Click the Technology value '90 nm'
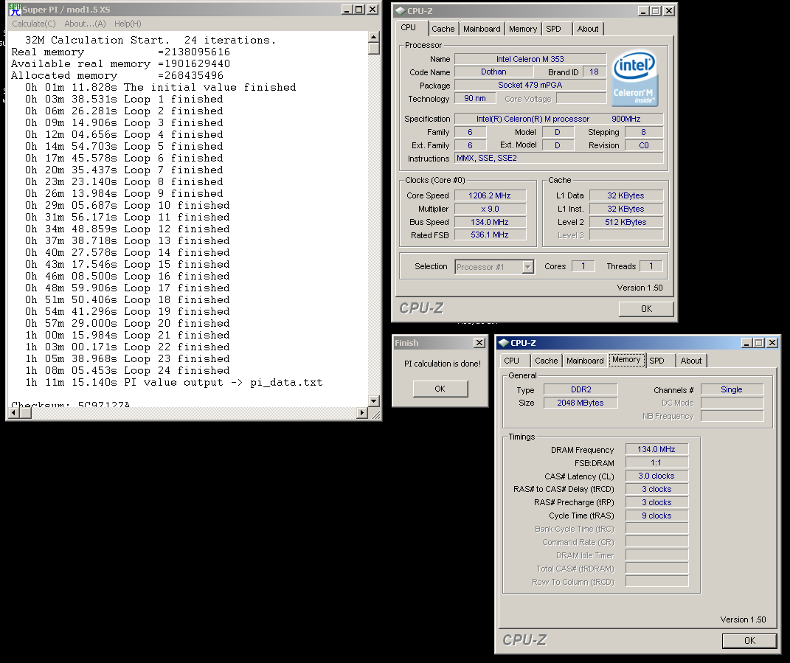 pyautogui.click(x=474, y=98)
